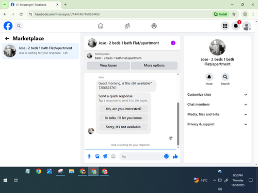
Task: Open Friends icon in top navigation
Action: (x=127, y=26)
